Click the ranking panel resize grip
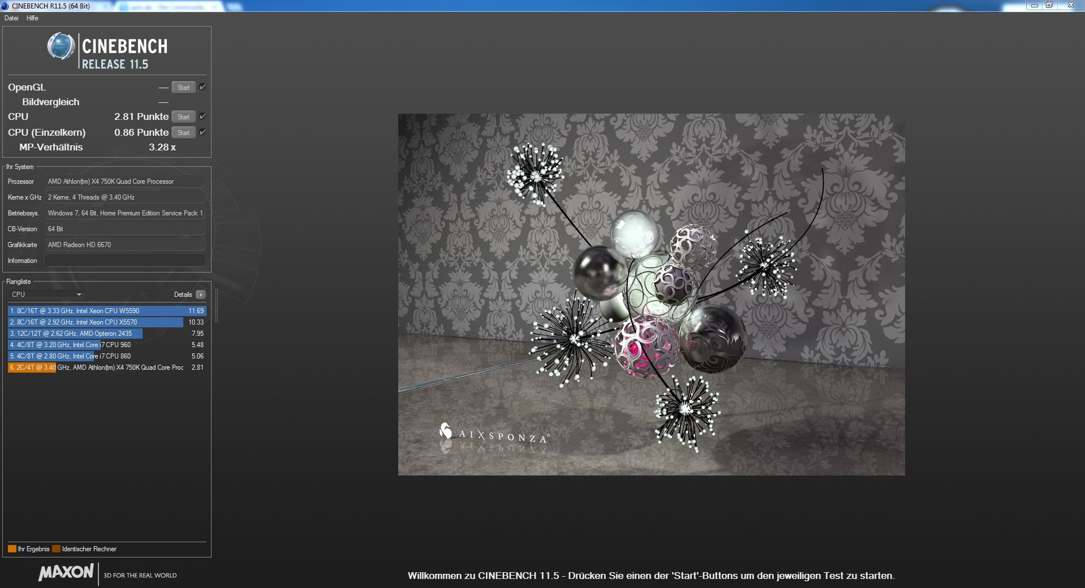This screenshot has width=1085, height=588. coord(216,305)
